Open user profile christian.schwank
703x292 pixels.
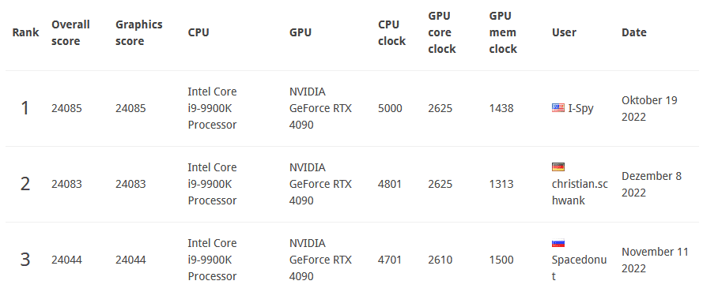click(580, 193)
